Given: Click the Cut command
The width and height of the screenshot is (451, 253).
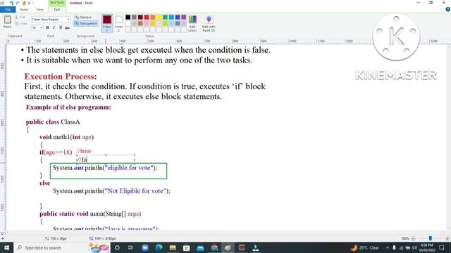Looking at the screenshot, I should [20, 18].
